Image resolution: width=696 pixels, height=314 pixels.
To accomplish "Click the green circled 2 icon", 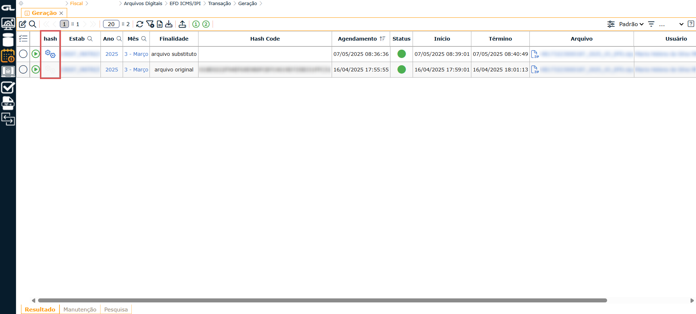I will click(206, 24).
